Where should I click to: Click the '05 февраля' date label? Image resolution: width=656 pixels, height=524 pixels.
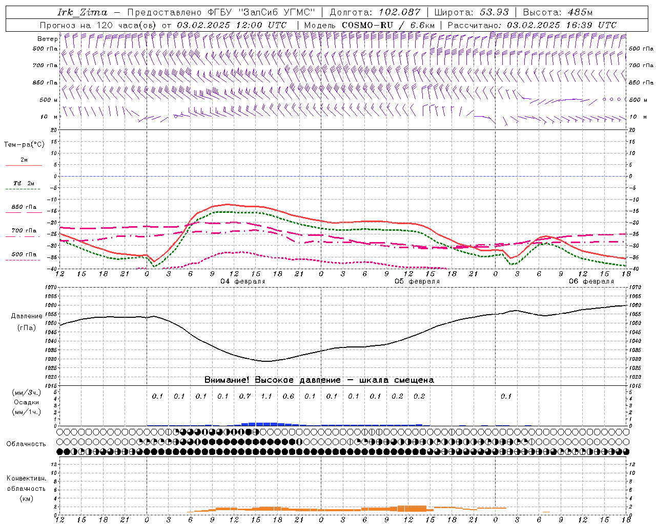click(417, 281)
